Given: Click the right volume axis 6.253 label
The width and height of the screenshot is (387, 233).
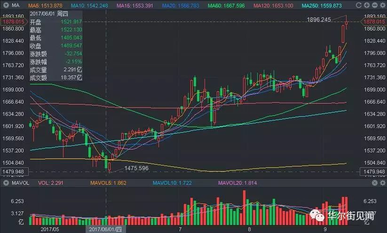Looking at the screenshot, I should click(370, 201).
